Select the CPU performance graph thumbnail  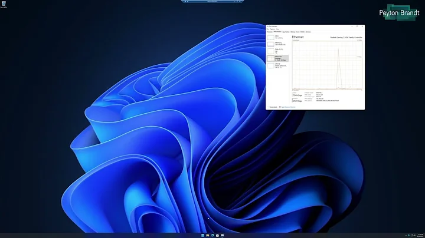(270, 38)
